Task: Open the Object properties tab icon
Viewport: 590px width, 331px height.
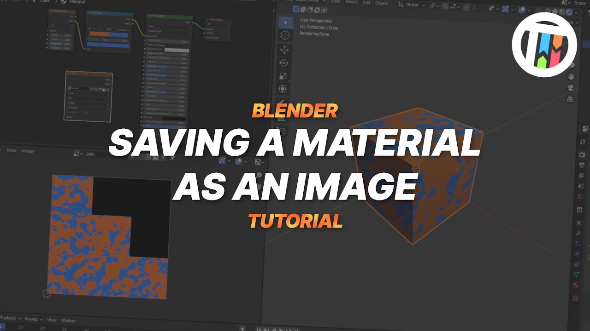Action: (579, 223)
